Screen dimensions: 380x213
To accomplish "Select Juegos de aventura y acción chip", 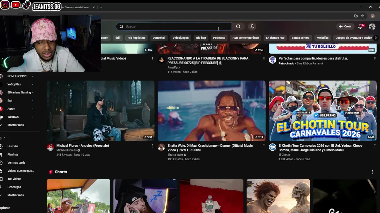I will pos(353,38).
